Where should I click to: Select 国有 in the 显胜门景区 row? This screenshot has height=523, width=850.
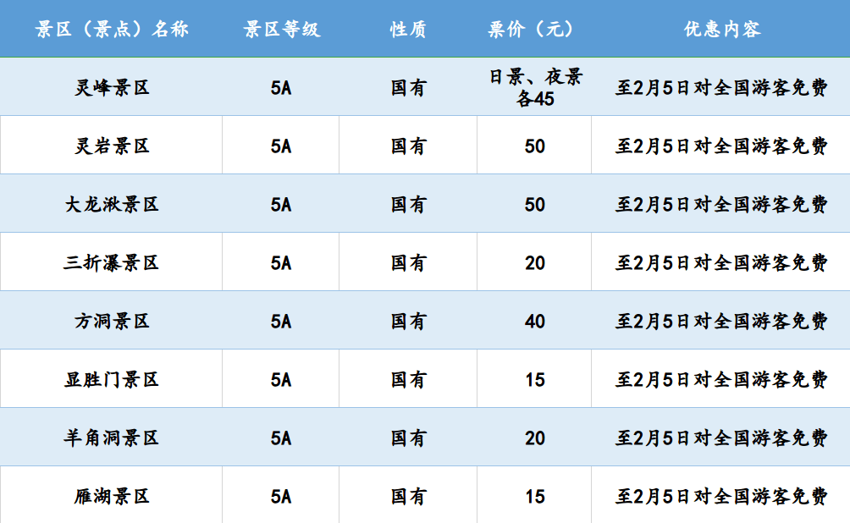tap(408, 379)
